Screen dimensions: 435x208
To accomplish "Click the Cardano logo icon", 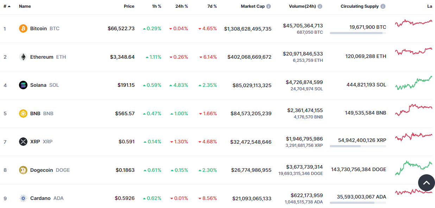I will [x=23, y=198].
